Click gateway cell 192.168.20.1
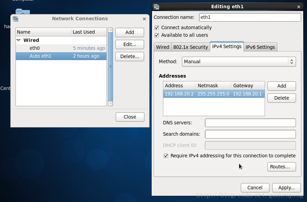This screenshot has height=202, width=307. click(x=247, y=94)
